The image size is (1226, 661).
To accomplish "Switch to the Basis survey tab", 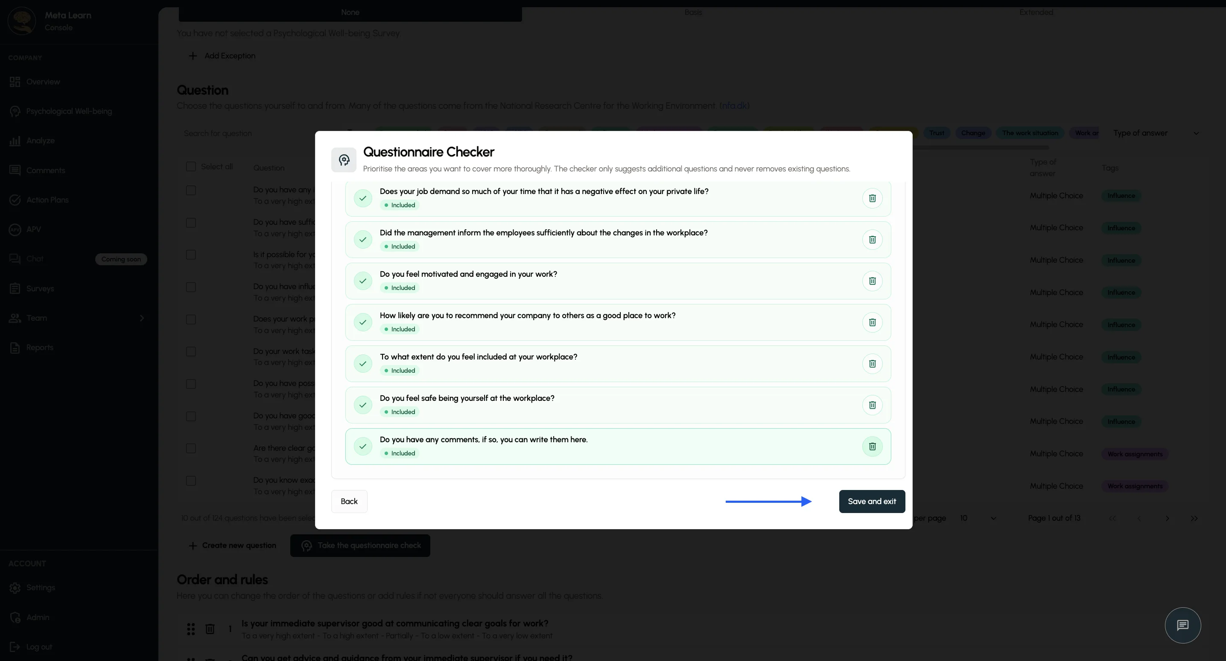I will pos(693,12).
